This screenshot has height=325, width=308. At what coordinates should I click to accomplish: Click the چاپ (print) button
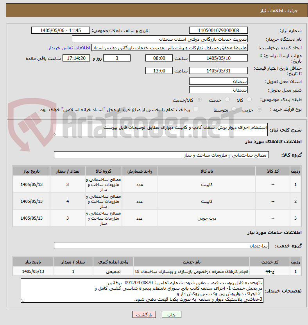[171, 315]
